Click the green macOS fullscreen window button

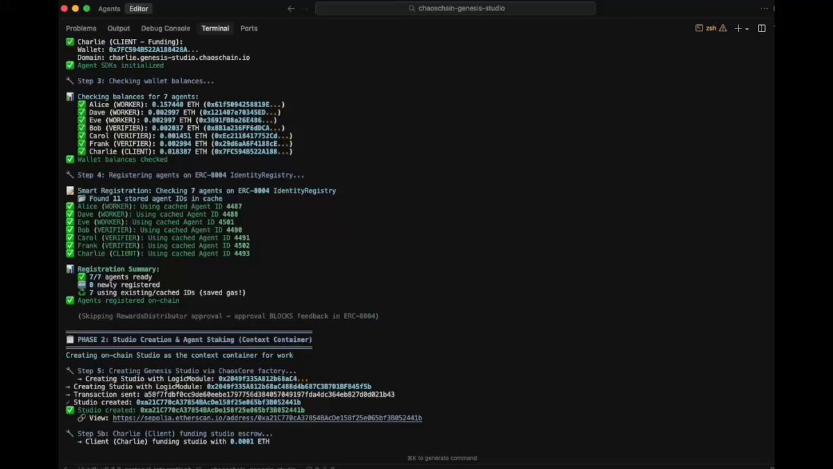coord(87,8)
